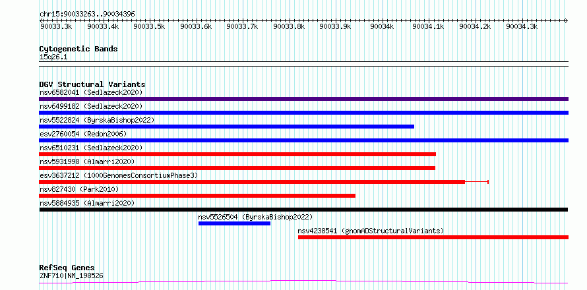Viewport: 587px width, 290px height.
Task: Click the 90033.4k ruler tick label
Action: click(103, 26)
